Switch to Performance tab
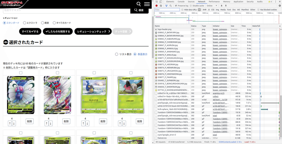Viewport: 282px width, 144px height. click(x=215, y=2)
